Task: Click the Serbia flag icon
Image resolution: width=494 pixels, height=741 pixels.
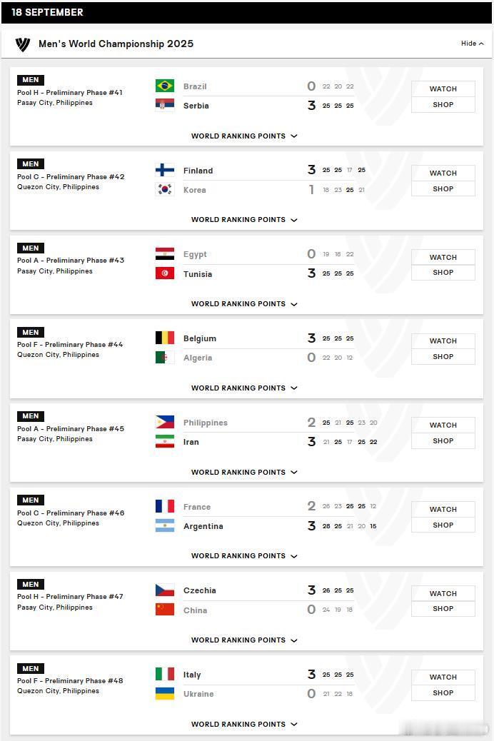Action: click(164, 105)
